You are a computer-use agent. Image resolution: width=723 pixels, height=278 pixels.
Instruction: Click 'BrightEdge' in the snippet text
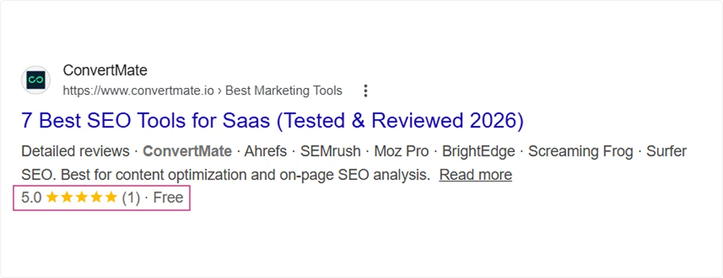pos(478,151)
